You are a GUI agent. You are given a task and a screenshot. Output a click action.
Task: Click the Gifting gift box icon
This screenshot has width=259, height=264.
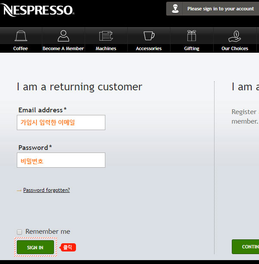point(192,36)
